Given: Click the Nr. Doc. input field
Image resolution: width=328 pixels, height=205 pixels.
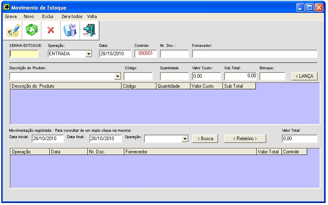Looking at the screenshot, I should click(x=174, y=54).
